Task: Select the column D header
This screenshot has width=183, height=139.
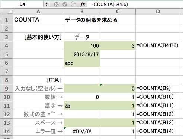Action: [x=158, y=12]
